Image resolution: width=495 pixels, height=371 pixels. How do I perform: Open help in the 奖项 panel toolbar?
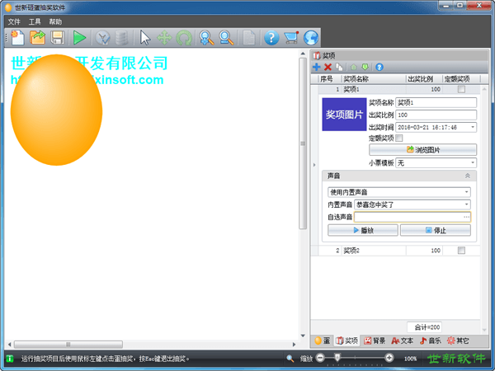(379, 67)
